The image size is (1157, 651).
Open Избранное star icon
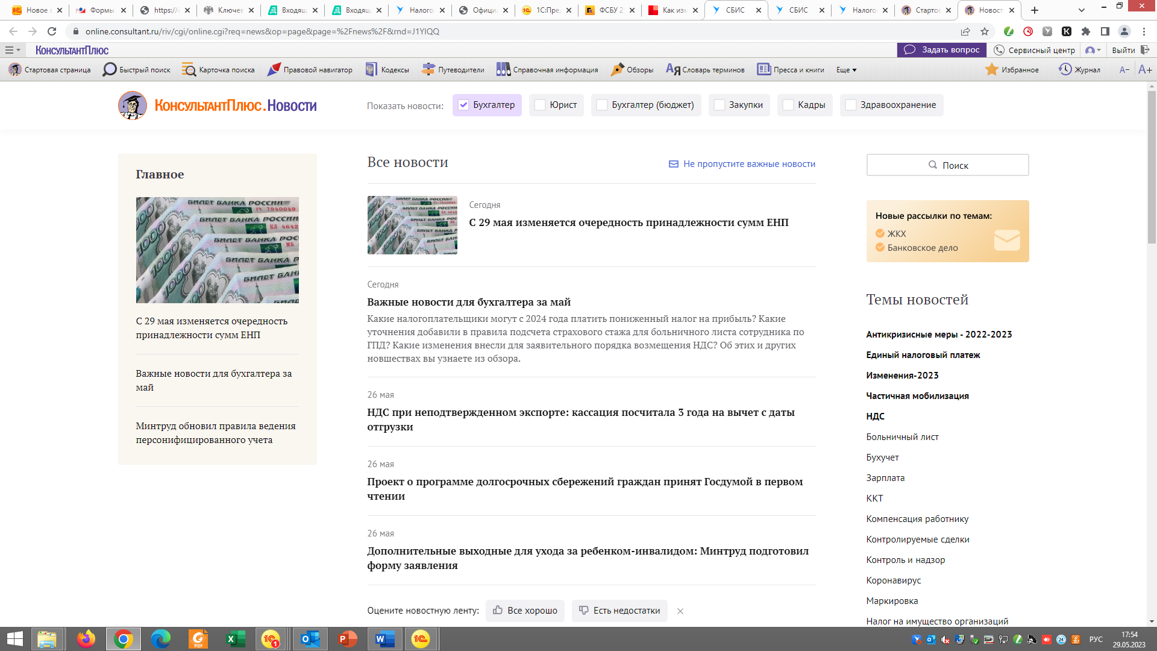coord(991,70)
